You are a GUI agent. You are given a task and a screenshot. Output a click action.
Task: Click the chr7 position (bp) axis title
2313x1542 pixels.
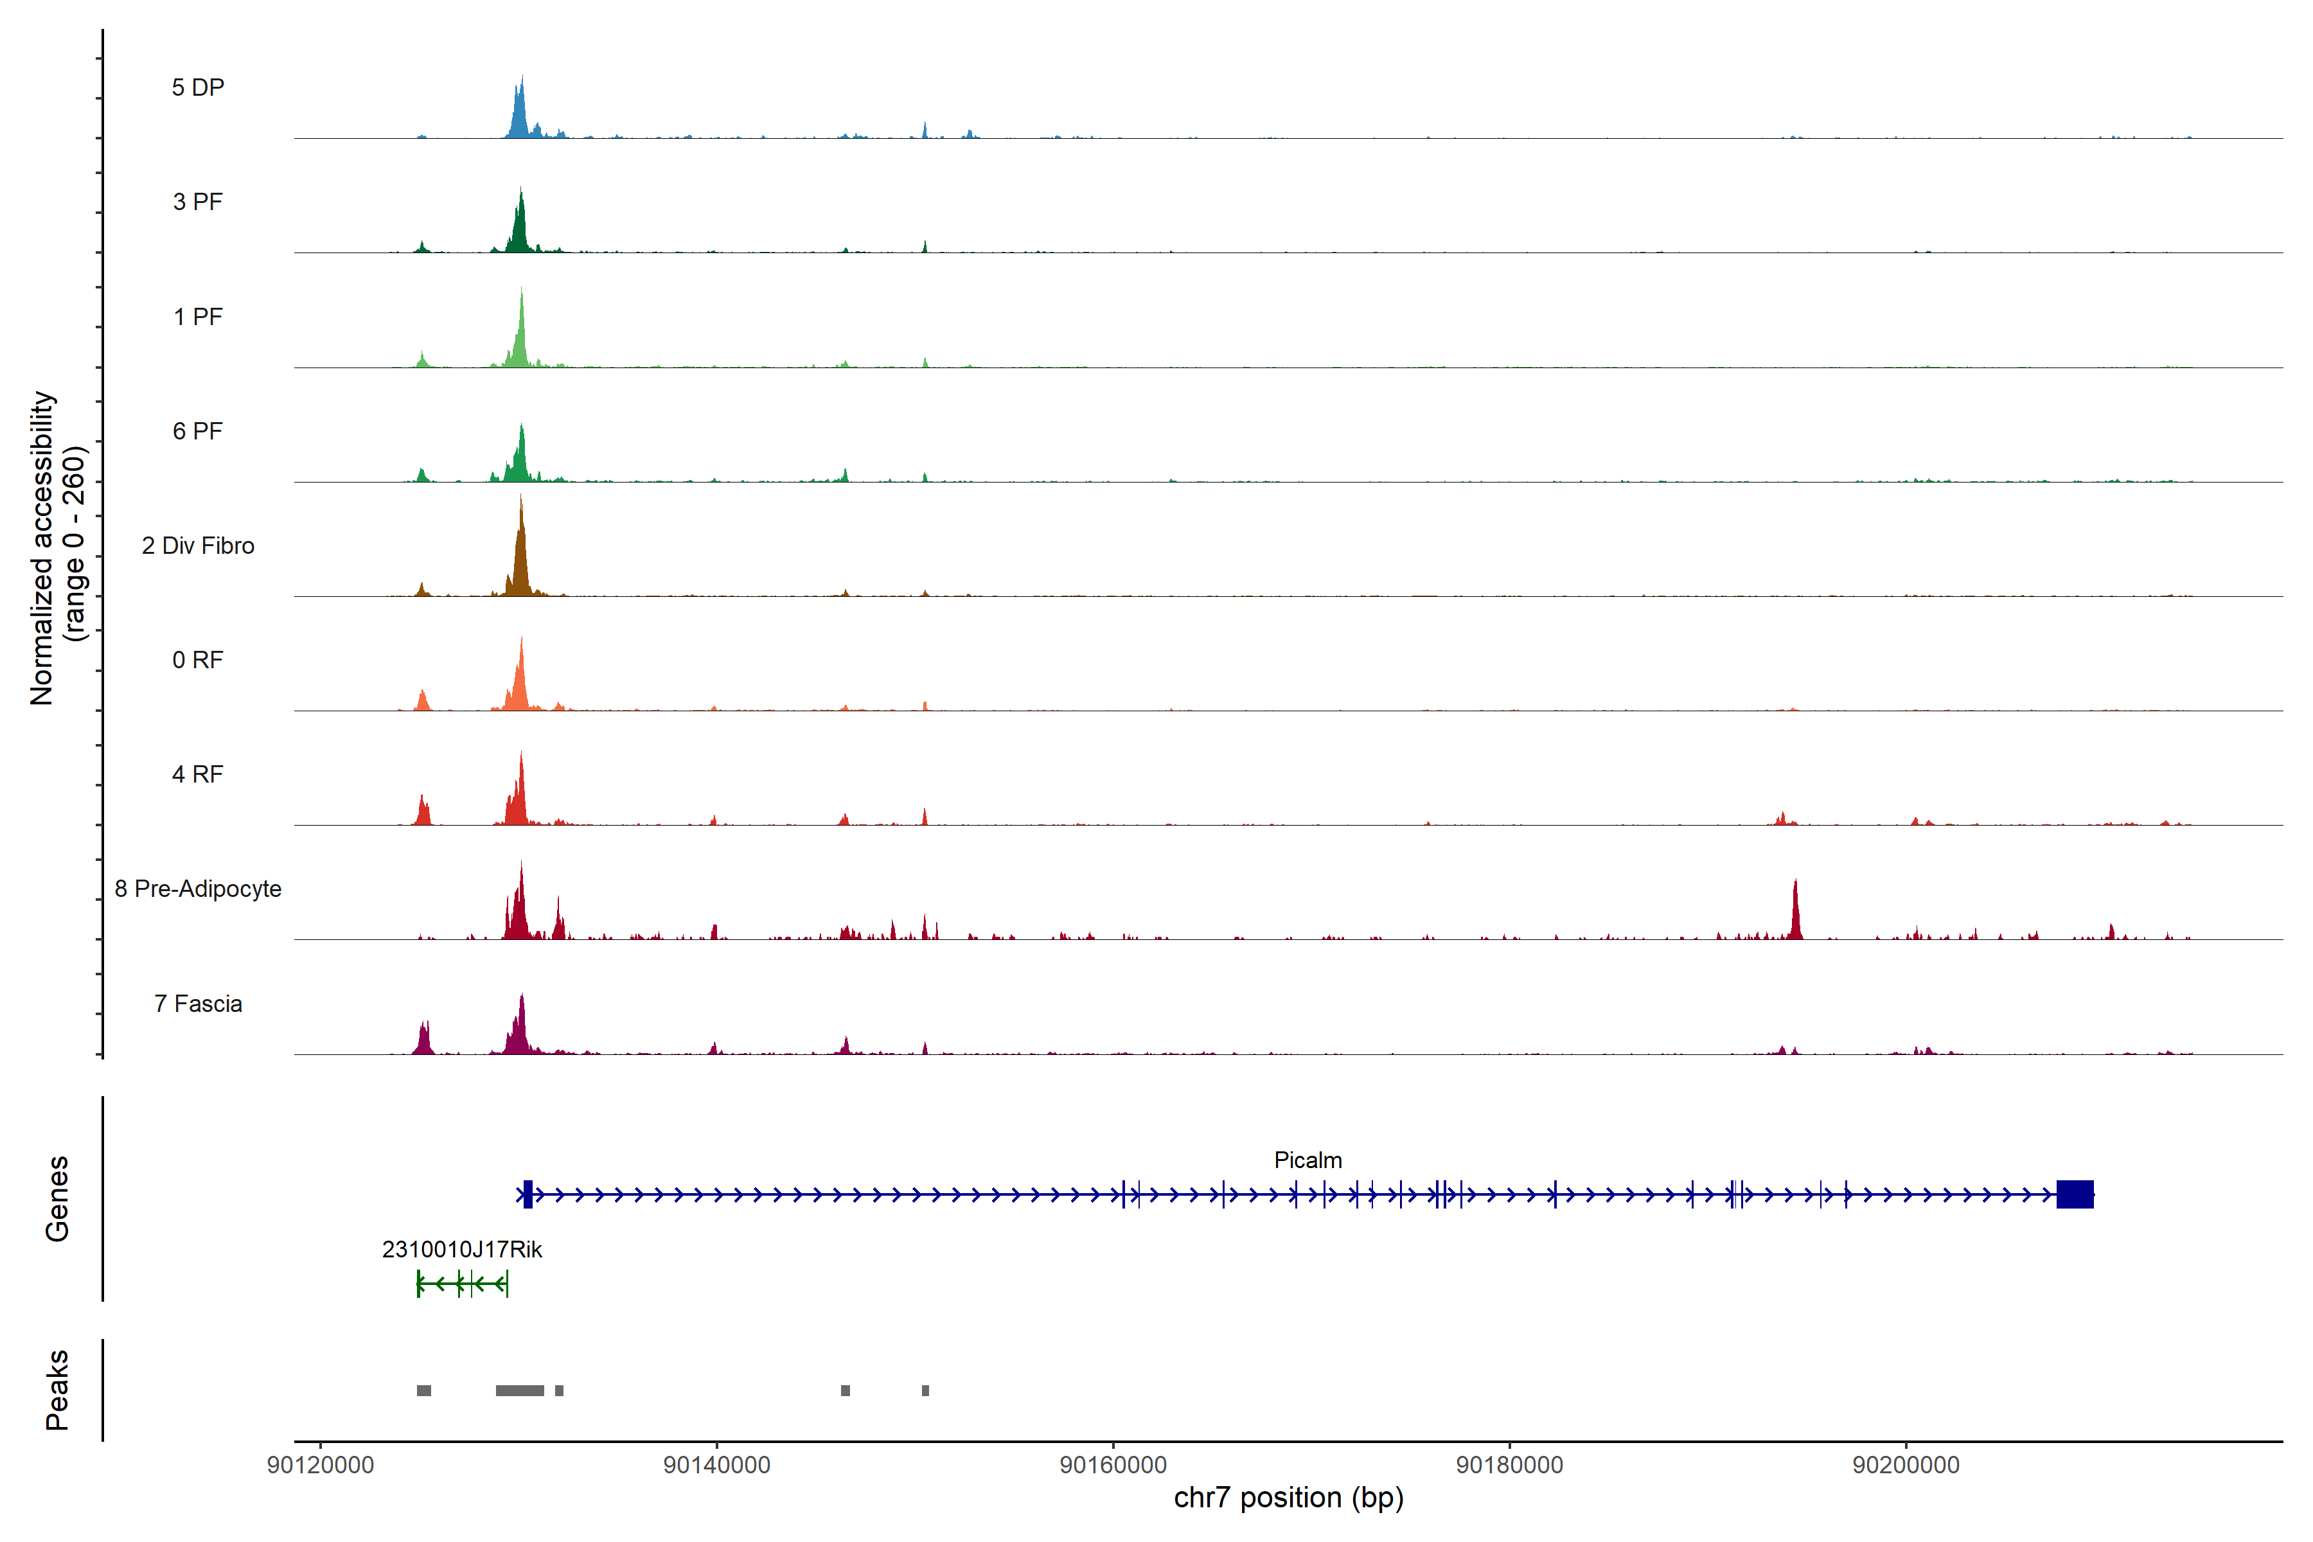coord(1288,1498)
